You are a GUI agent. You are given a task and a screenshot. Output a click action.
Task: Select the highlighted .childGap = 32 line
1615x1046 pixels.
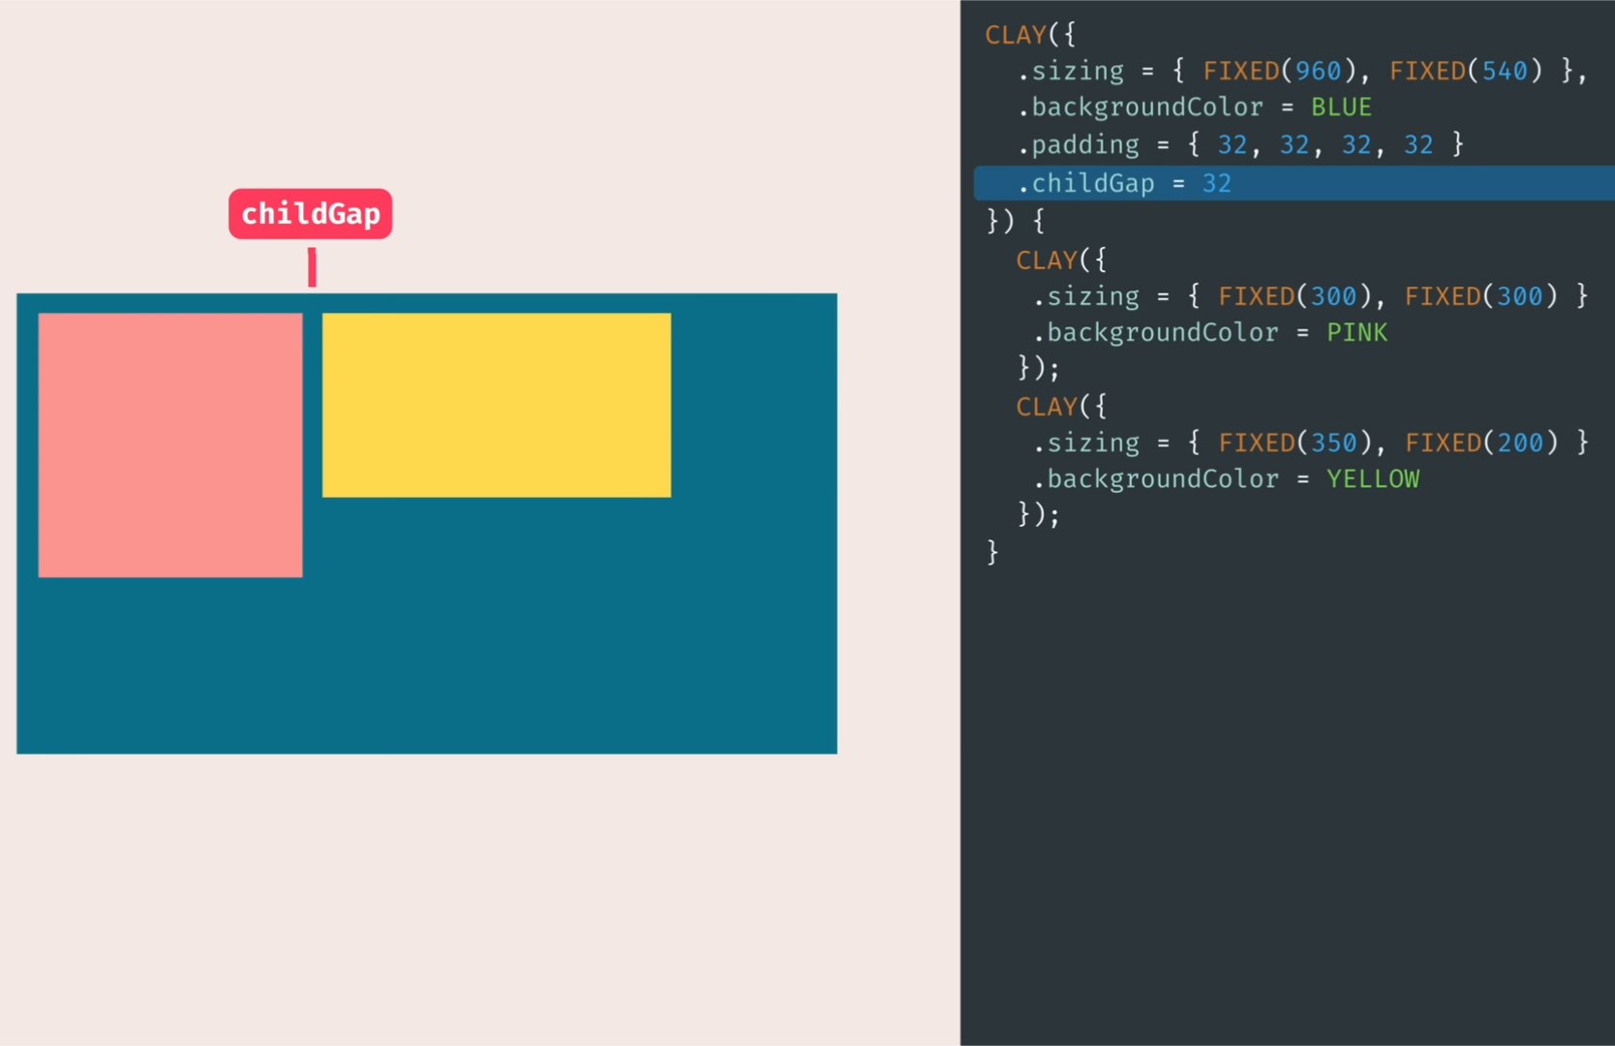(1123, 183)
